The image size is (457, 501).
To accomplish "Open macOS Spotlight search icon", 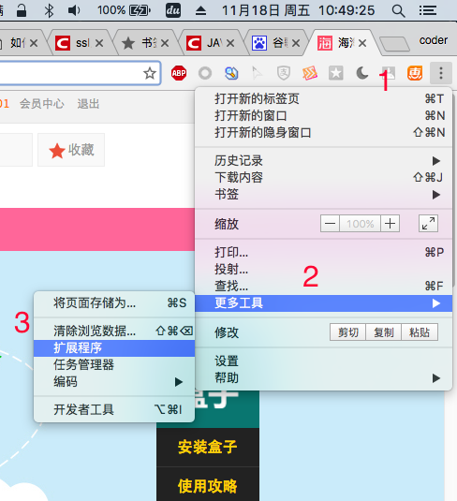I will tap(398, 11).
